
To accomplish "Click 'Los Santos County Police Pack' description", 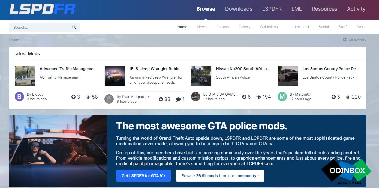I will (x=329, y=77).
